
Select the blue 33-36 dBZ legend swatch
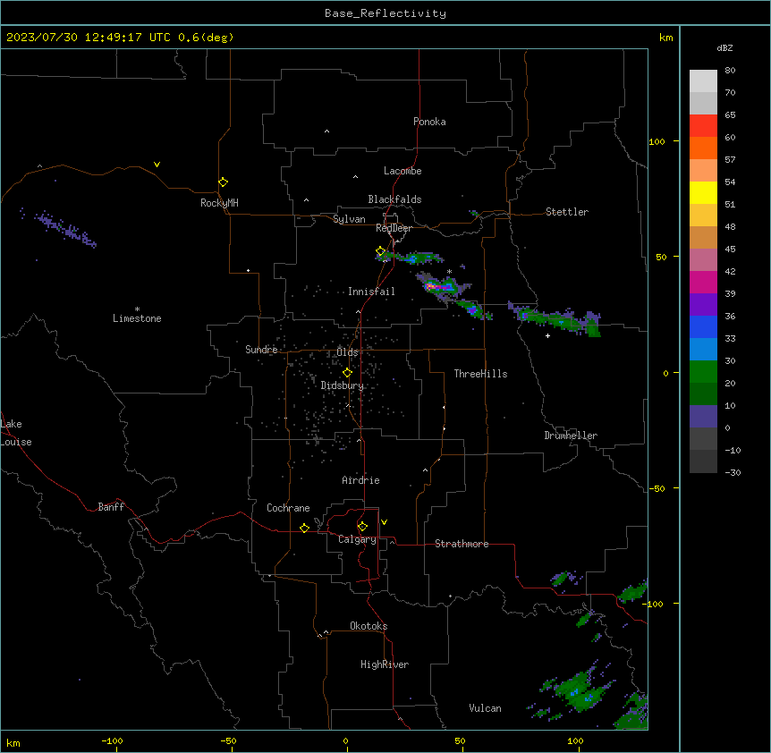703,326
